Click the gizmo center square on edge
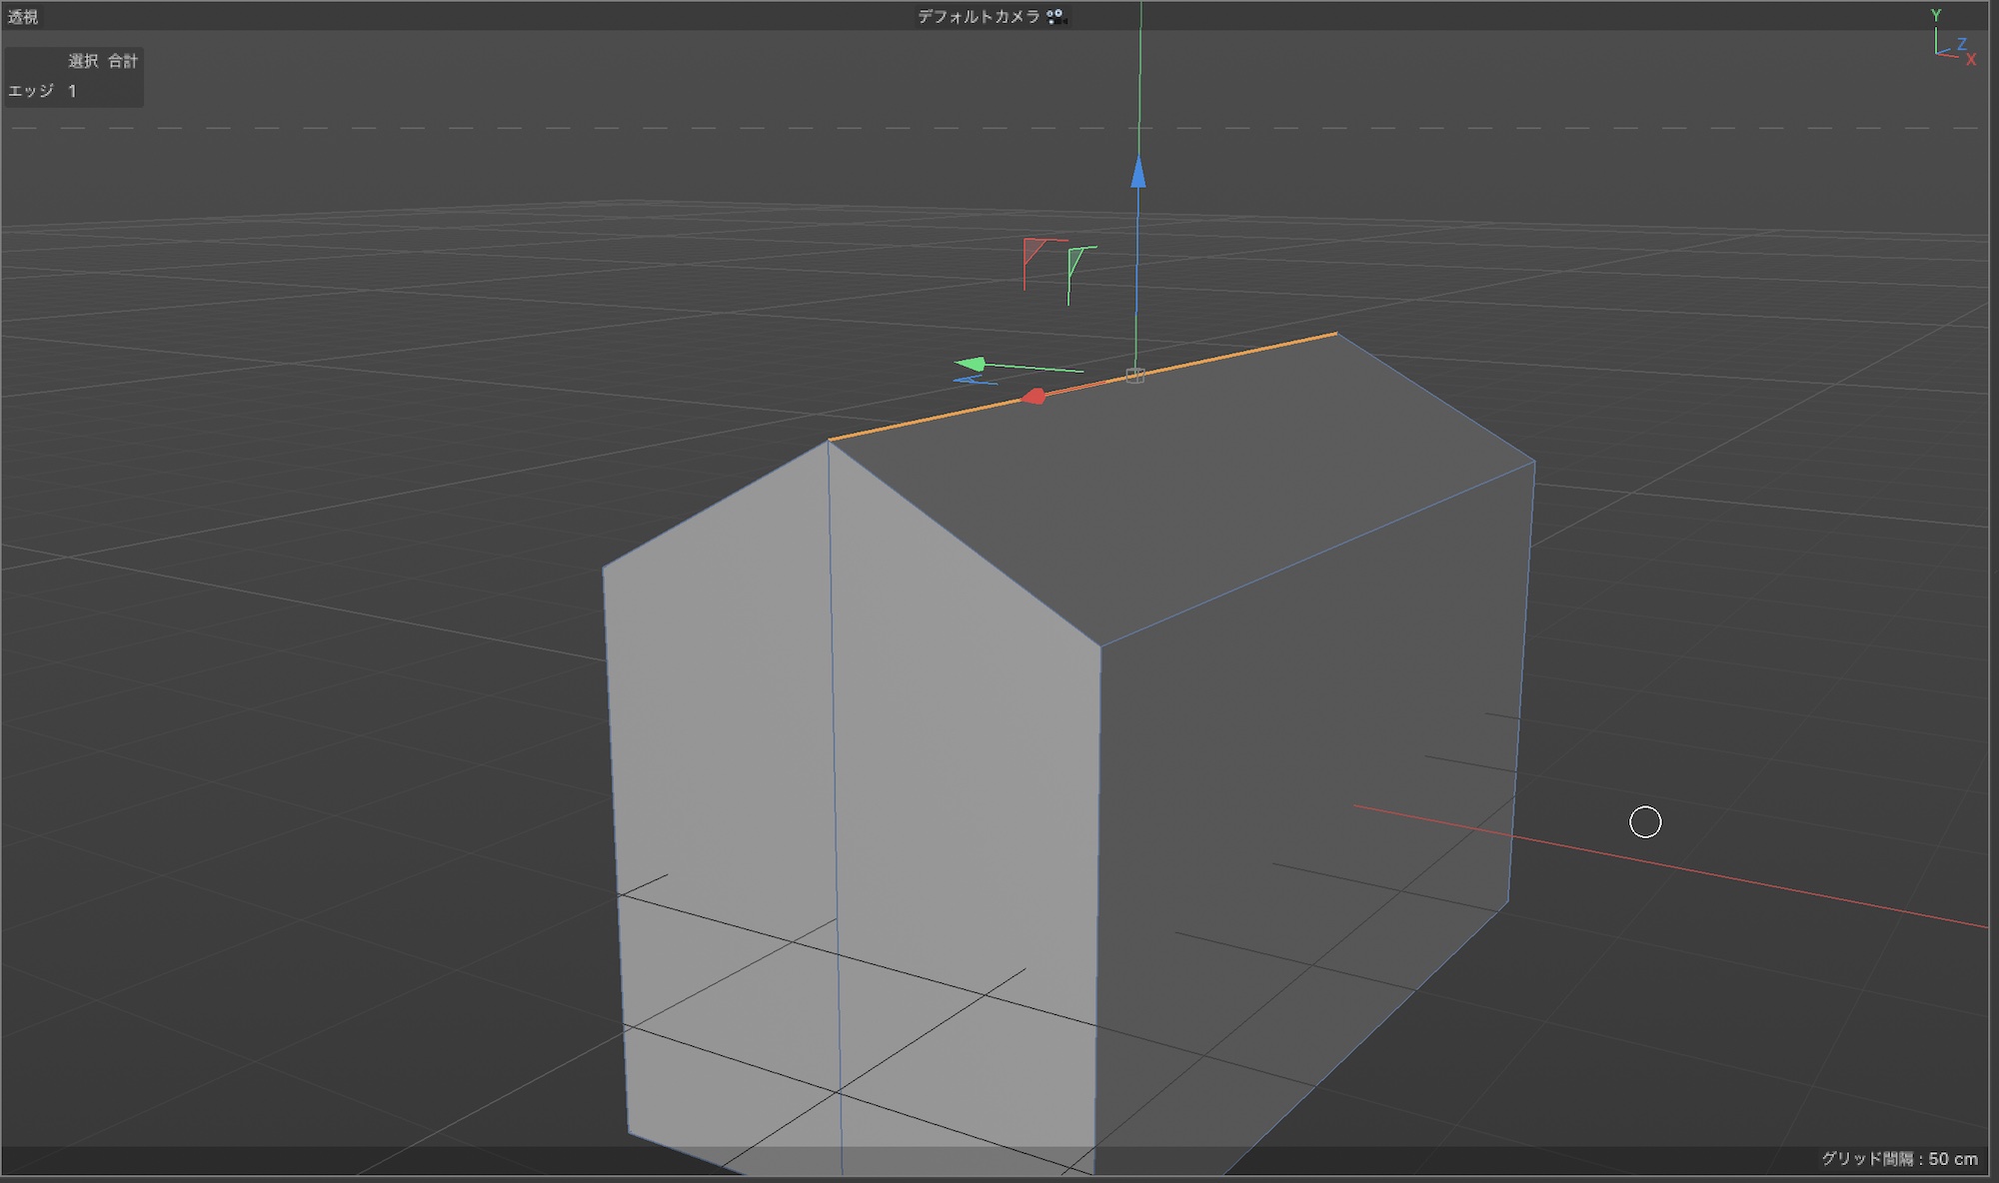 pyautogui.click(x=1134, y=376)
